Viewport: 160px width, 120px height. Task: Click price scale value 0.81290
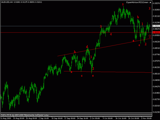click(x=156, y=112)
